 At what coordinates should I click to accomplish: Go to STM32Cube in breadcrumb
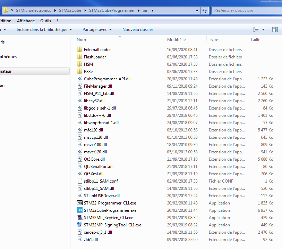point(70,10)
